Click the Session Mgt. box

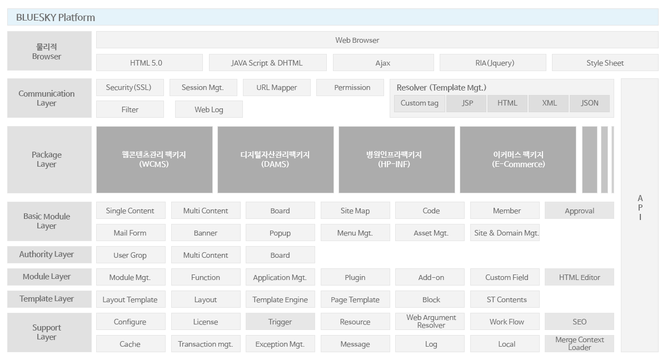(x=203, y=87)
